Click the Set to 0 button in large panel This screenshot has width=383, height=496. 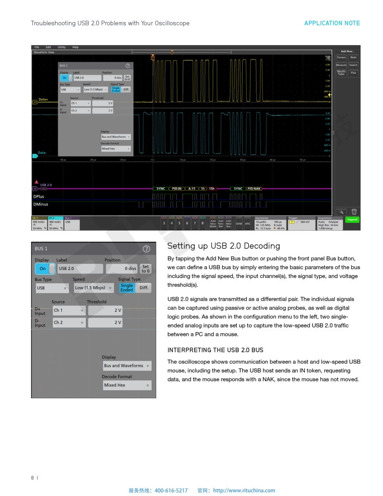(146, 269)
